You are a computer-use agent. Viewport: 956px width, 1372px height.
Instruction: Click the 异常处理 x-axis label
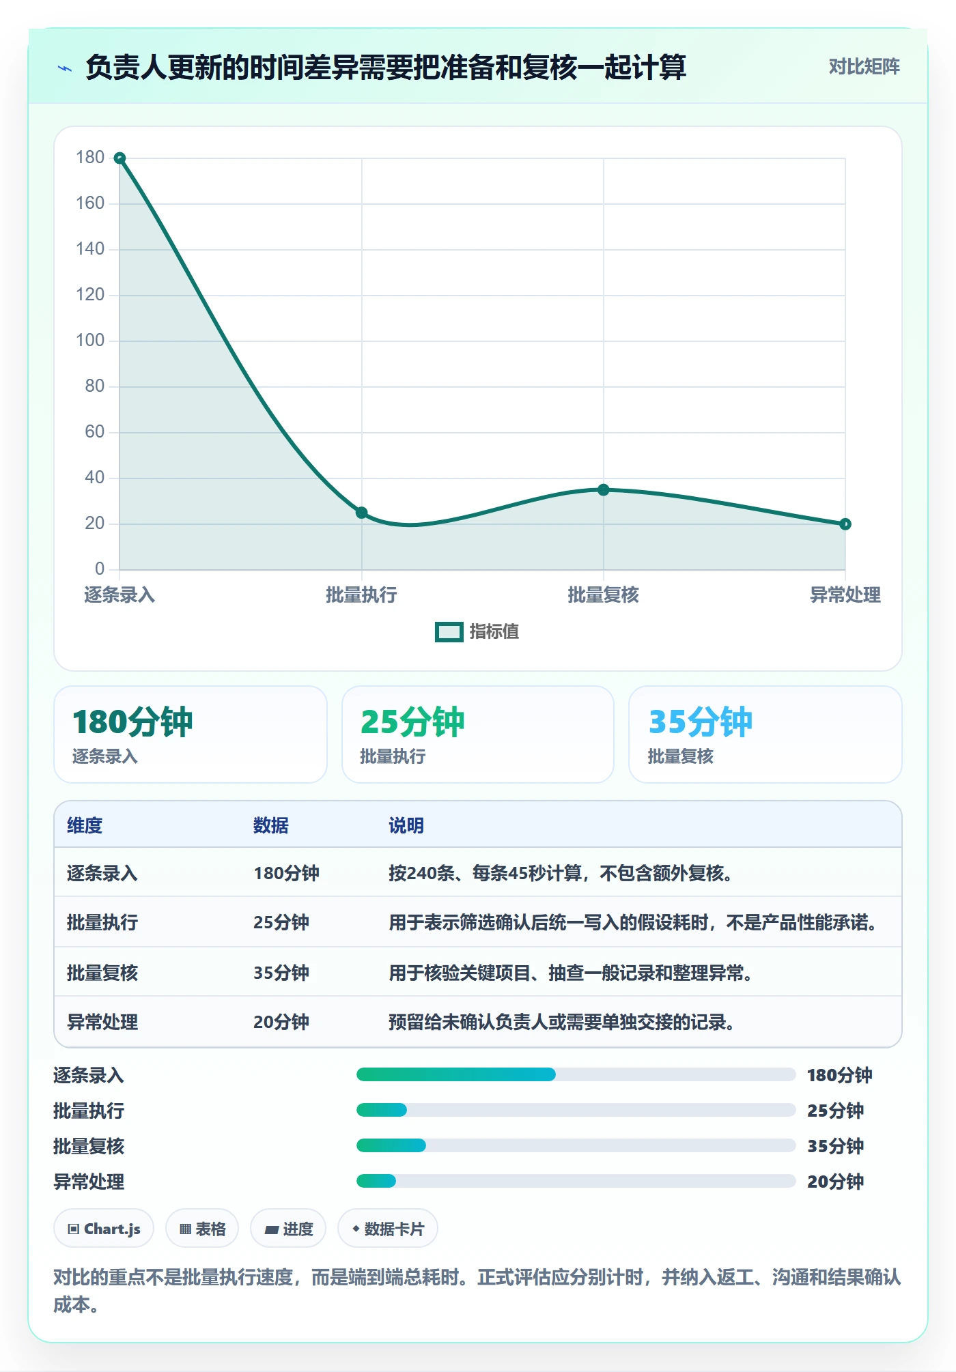845,595
